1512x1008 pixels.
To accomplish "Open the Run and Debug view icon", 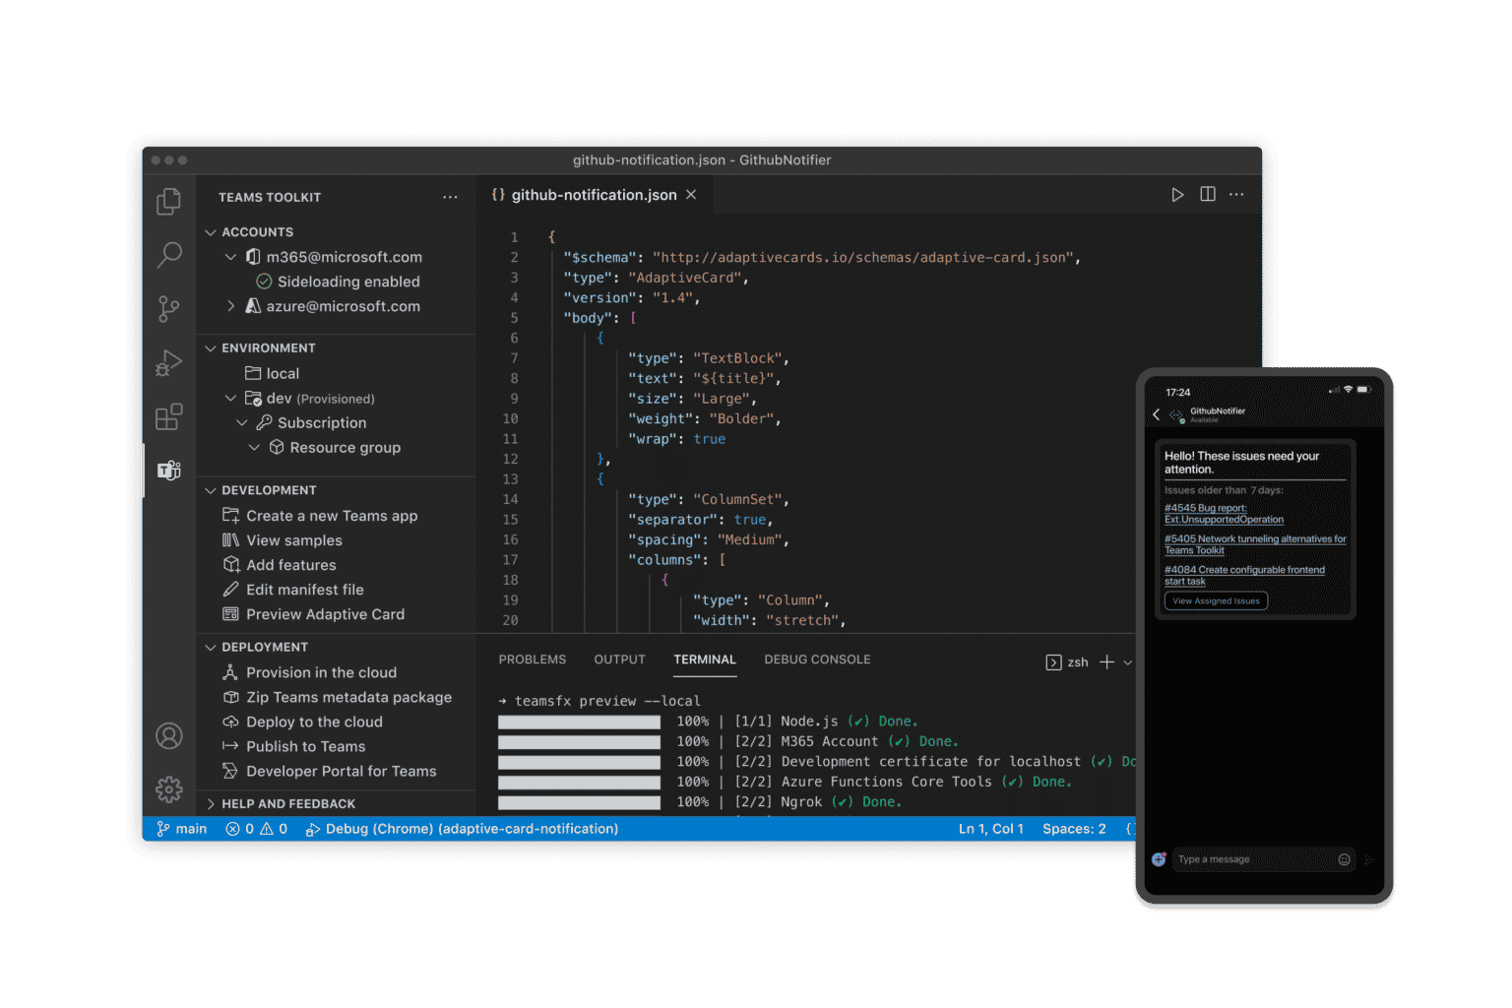I will (x=169, y=363).
